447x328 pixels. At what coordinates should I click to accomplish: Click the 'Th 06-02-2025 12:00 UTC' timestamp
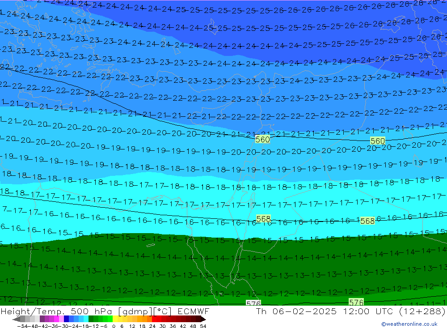click(325, 311)
